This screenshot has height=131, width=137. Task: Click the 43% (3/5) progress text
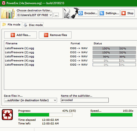click(69, 111)
